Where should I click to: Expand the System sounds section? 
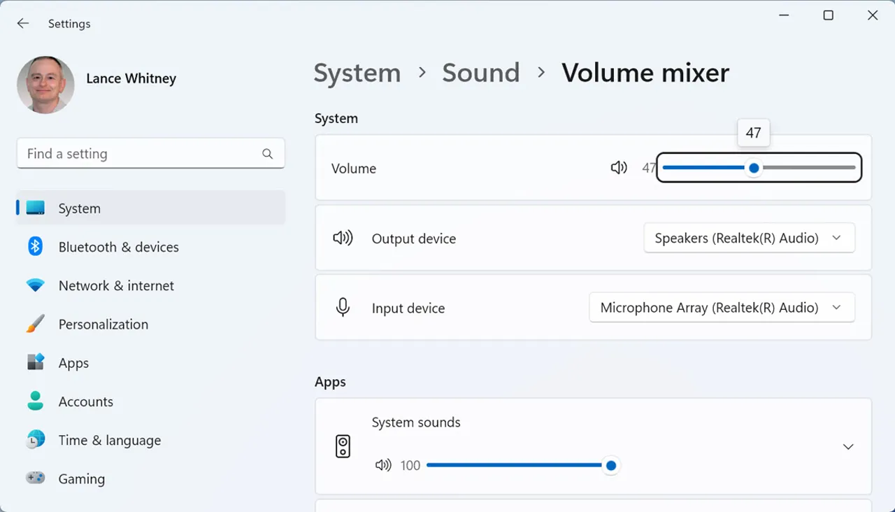coord(848,446)
